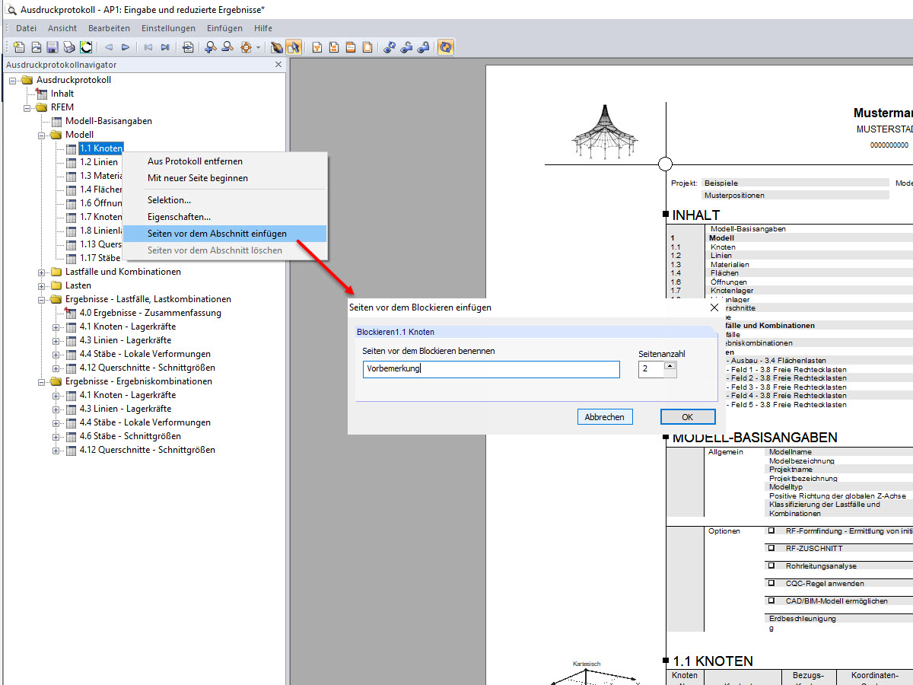Viewport: 913px width, 685px height.
Task: Click the RF-Formfindung checkbox in preview
Action: (x=771, y=530)
